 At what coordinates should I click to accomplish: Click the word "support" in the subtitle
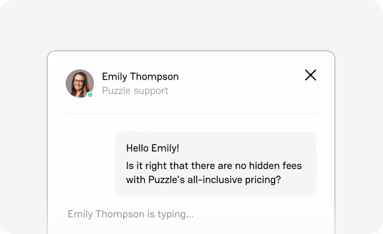pos(152,91)
